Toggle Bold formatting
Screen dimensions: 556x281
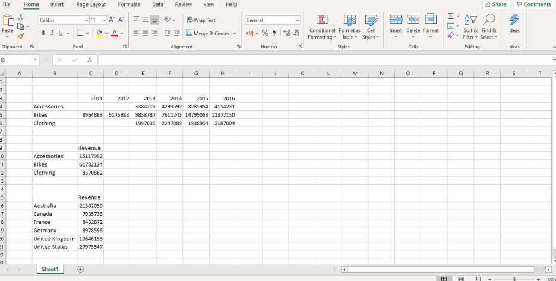tap(43, 33)
